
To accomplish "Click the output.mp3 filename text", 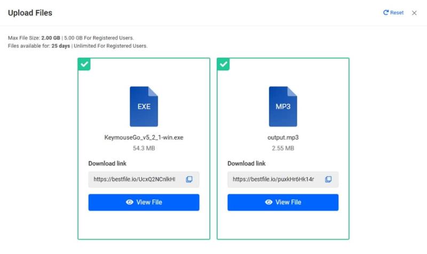I will tap(283, 137).
